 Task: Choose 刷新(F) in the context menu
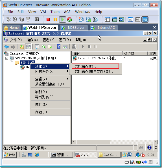50,92
